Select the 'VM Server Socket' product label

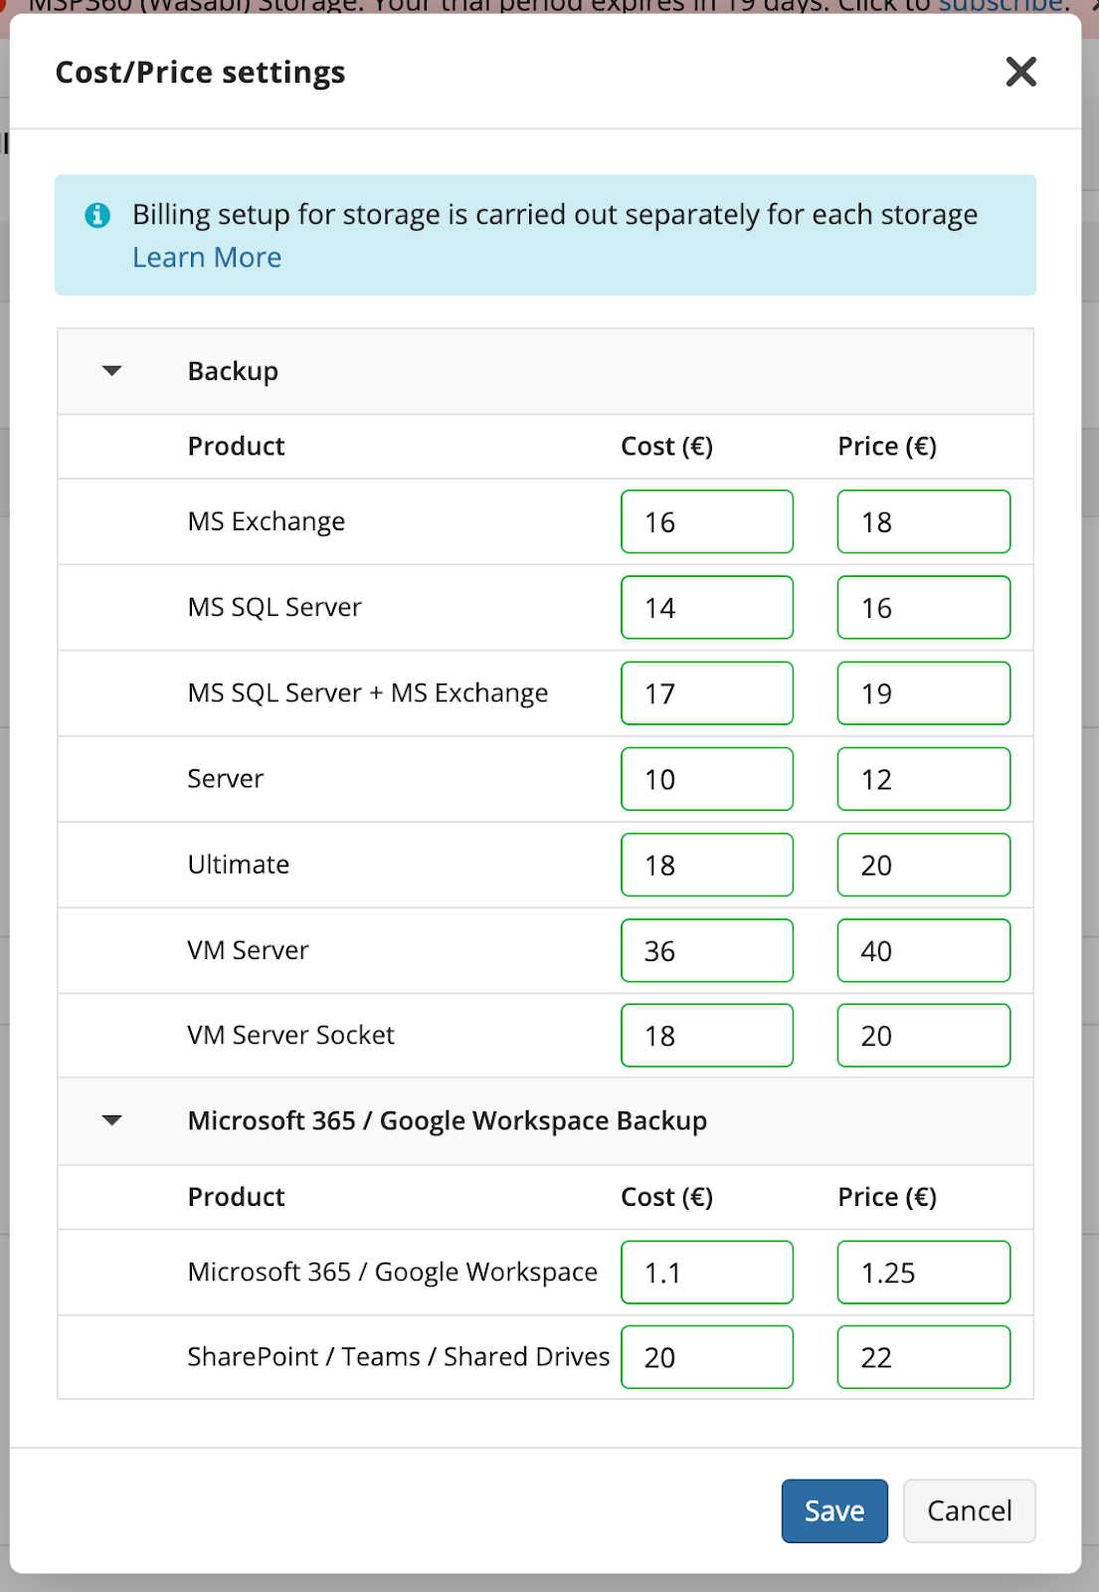point(291,1035)
